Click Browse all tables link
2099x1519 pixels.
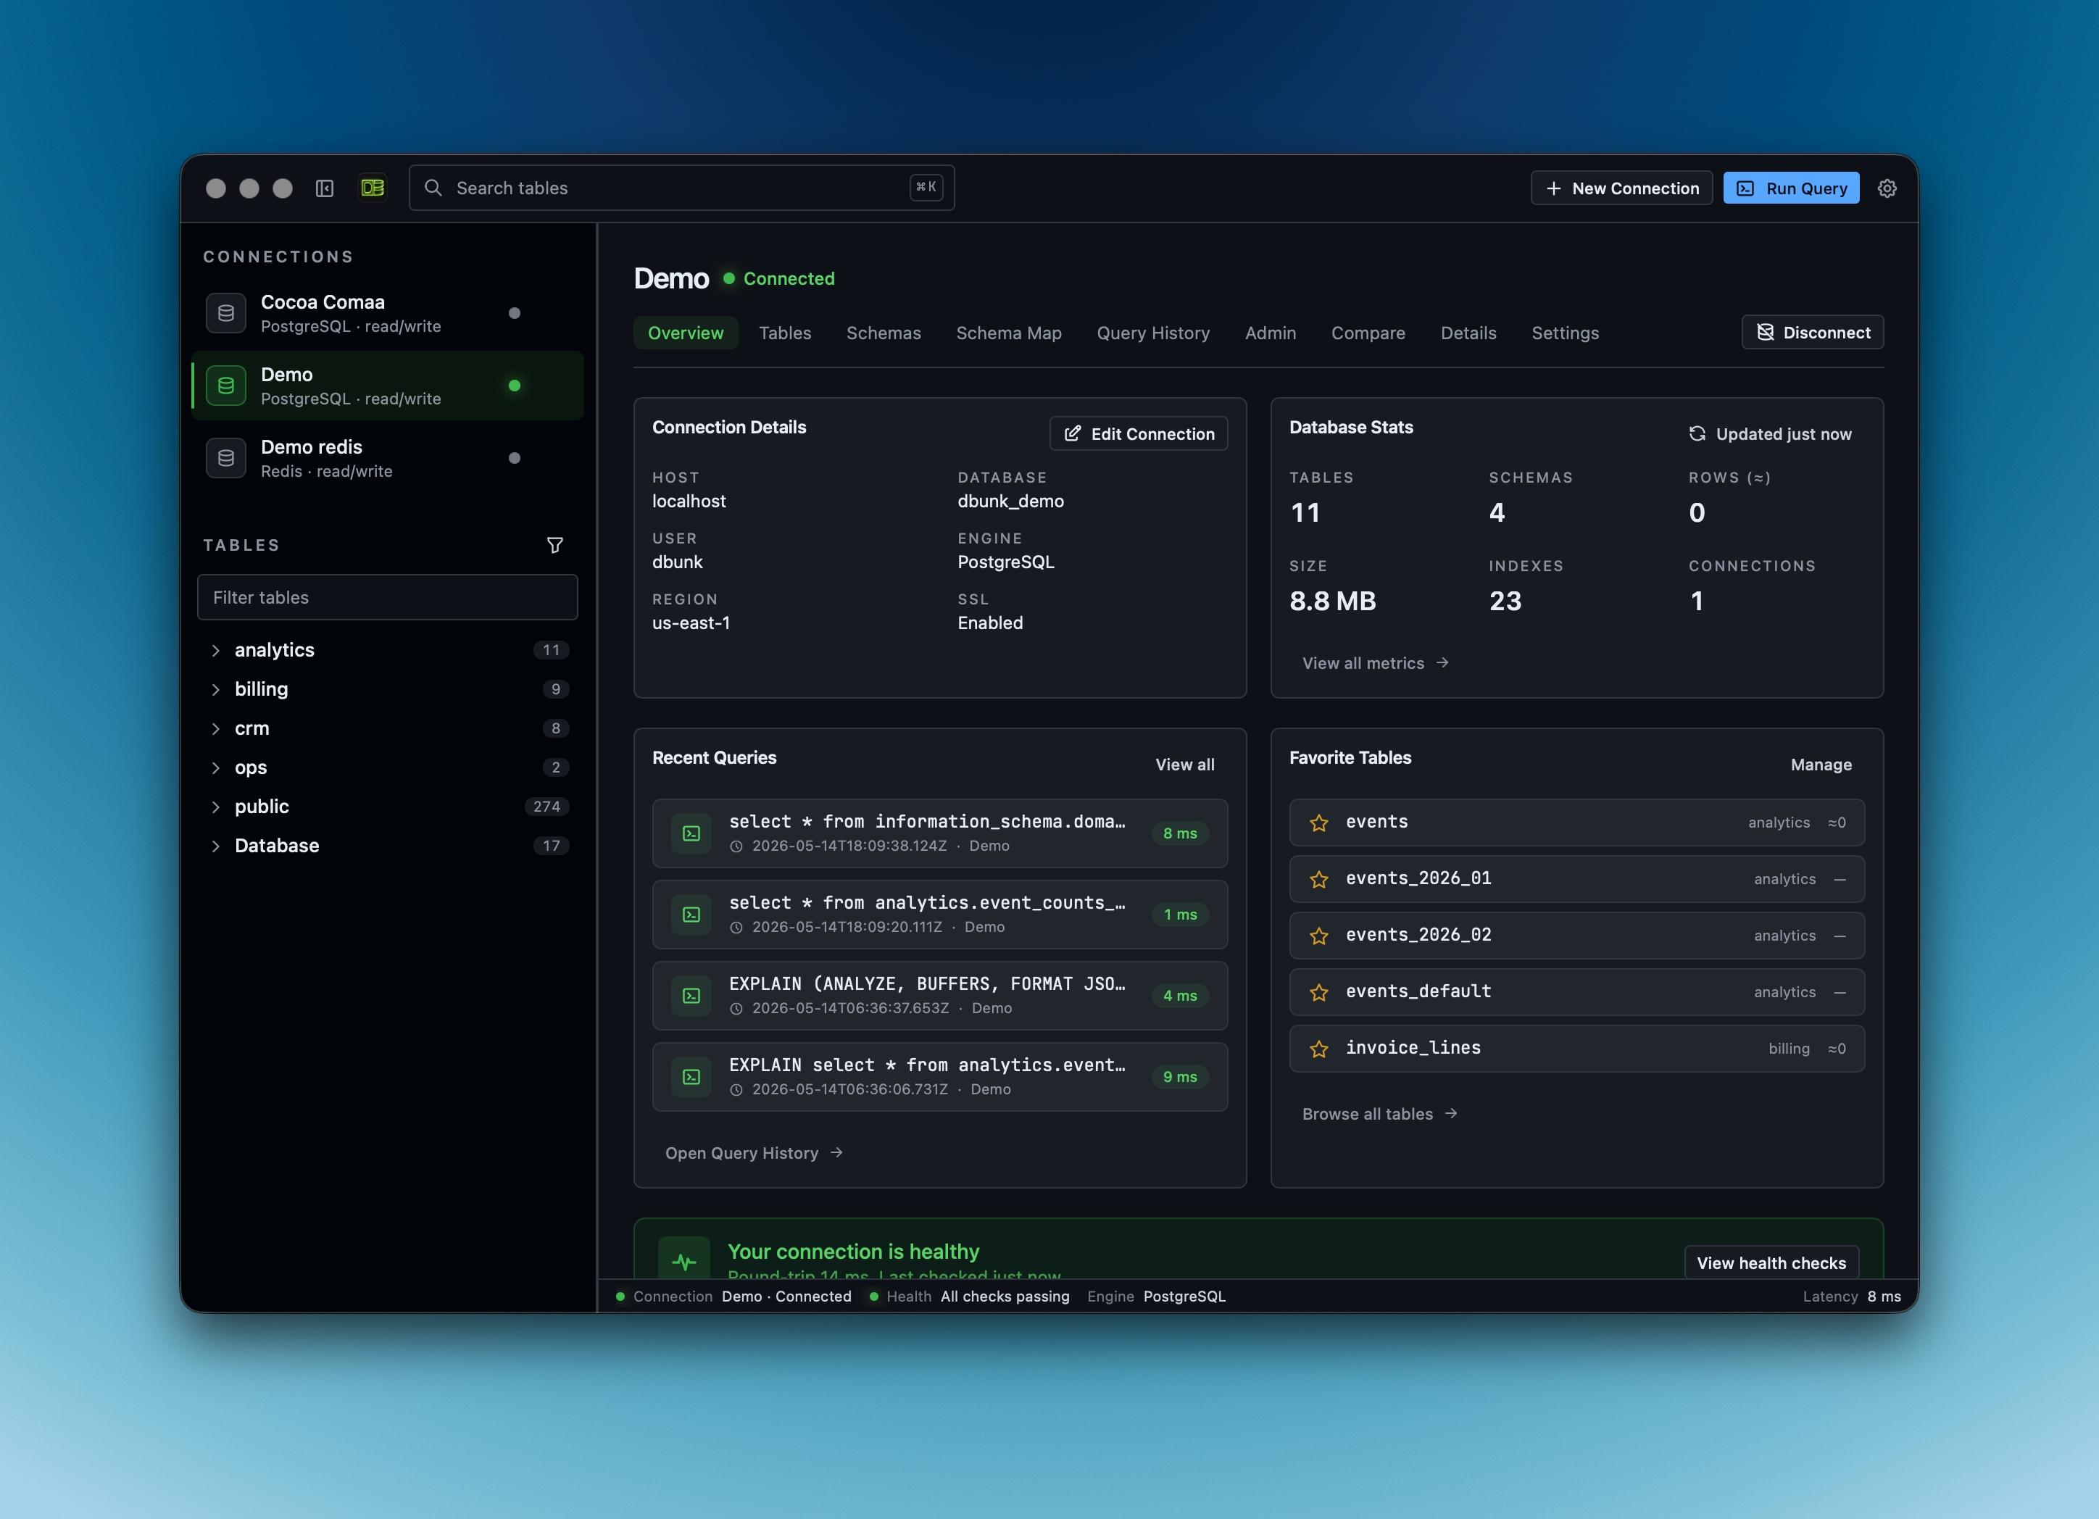click(x=1380, y=1114)
